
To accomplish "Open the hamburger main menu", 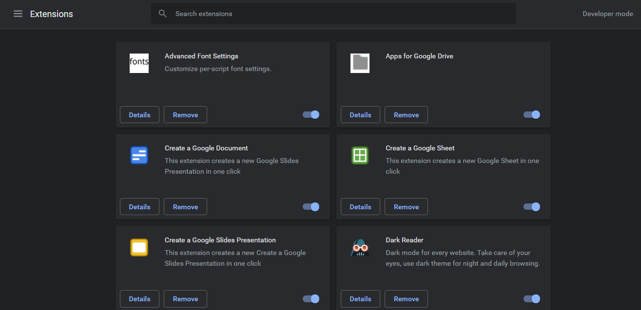I will click(18, 14).
